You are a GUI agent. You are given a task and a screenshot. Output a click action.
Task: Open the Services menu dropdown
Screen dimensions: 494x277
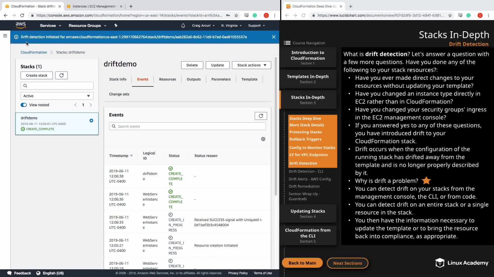coord(50,26)
